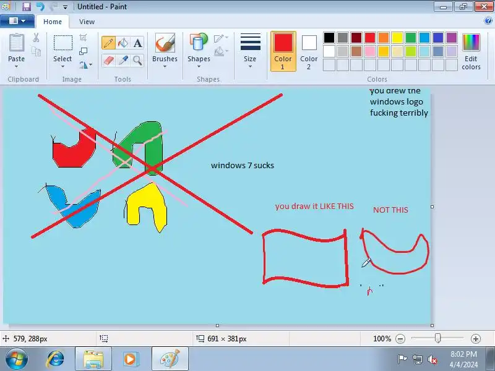Select Color 1 foreground swatch
Image resolution: width=495 pixels, height=371 pixels.
click(283, 51)
